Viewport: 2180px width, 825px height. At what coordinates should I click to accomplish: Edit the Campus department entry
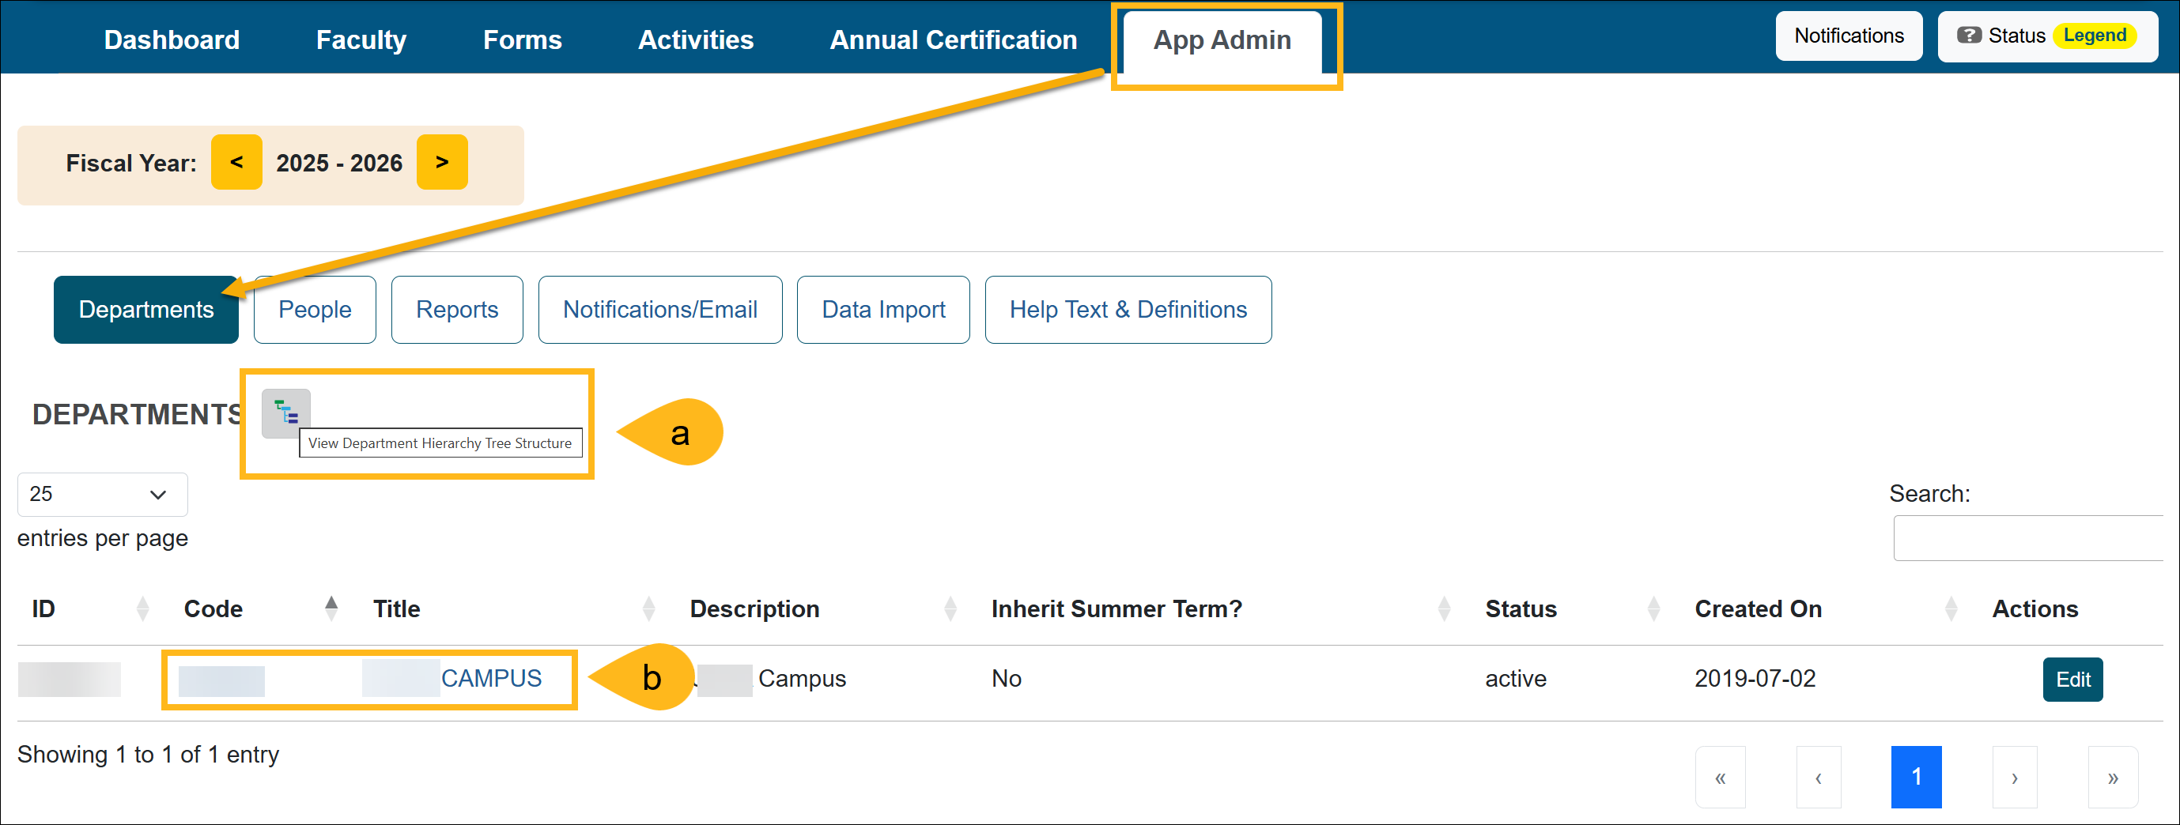(2072, 679)
